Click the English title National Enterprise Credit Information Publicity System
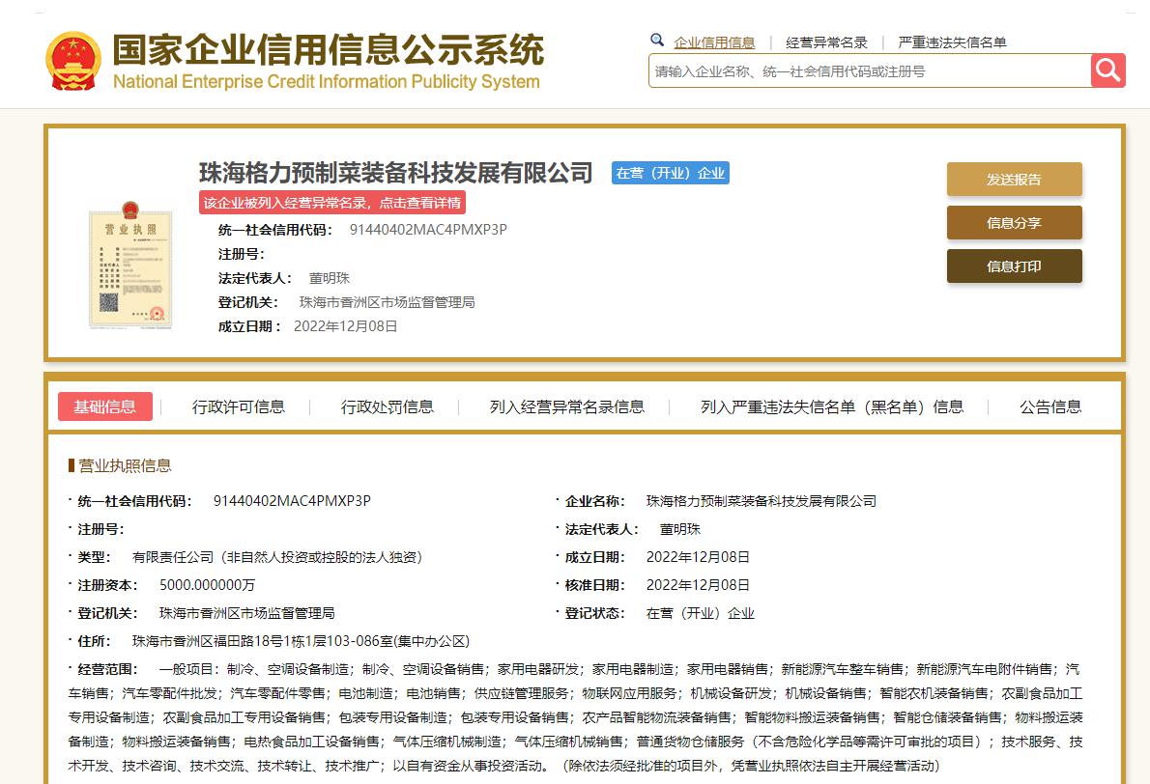 tap(327, 81)
